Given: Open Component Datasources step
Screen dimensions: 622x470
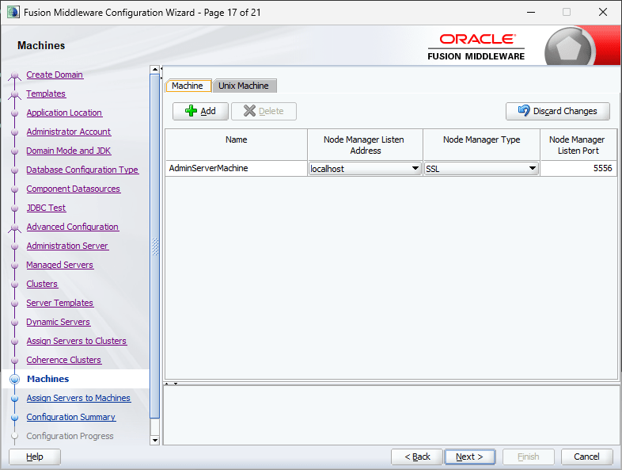Looking at the screenshot, I should pyautogui.click(x=74, y=189).
